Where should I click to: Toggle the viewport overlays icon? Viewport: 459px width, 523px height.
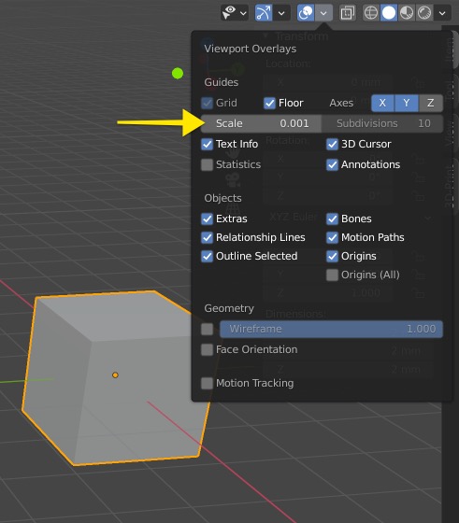click(306, 13)
